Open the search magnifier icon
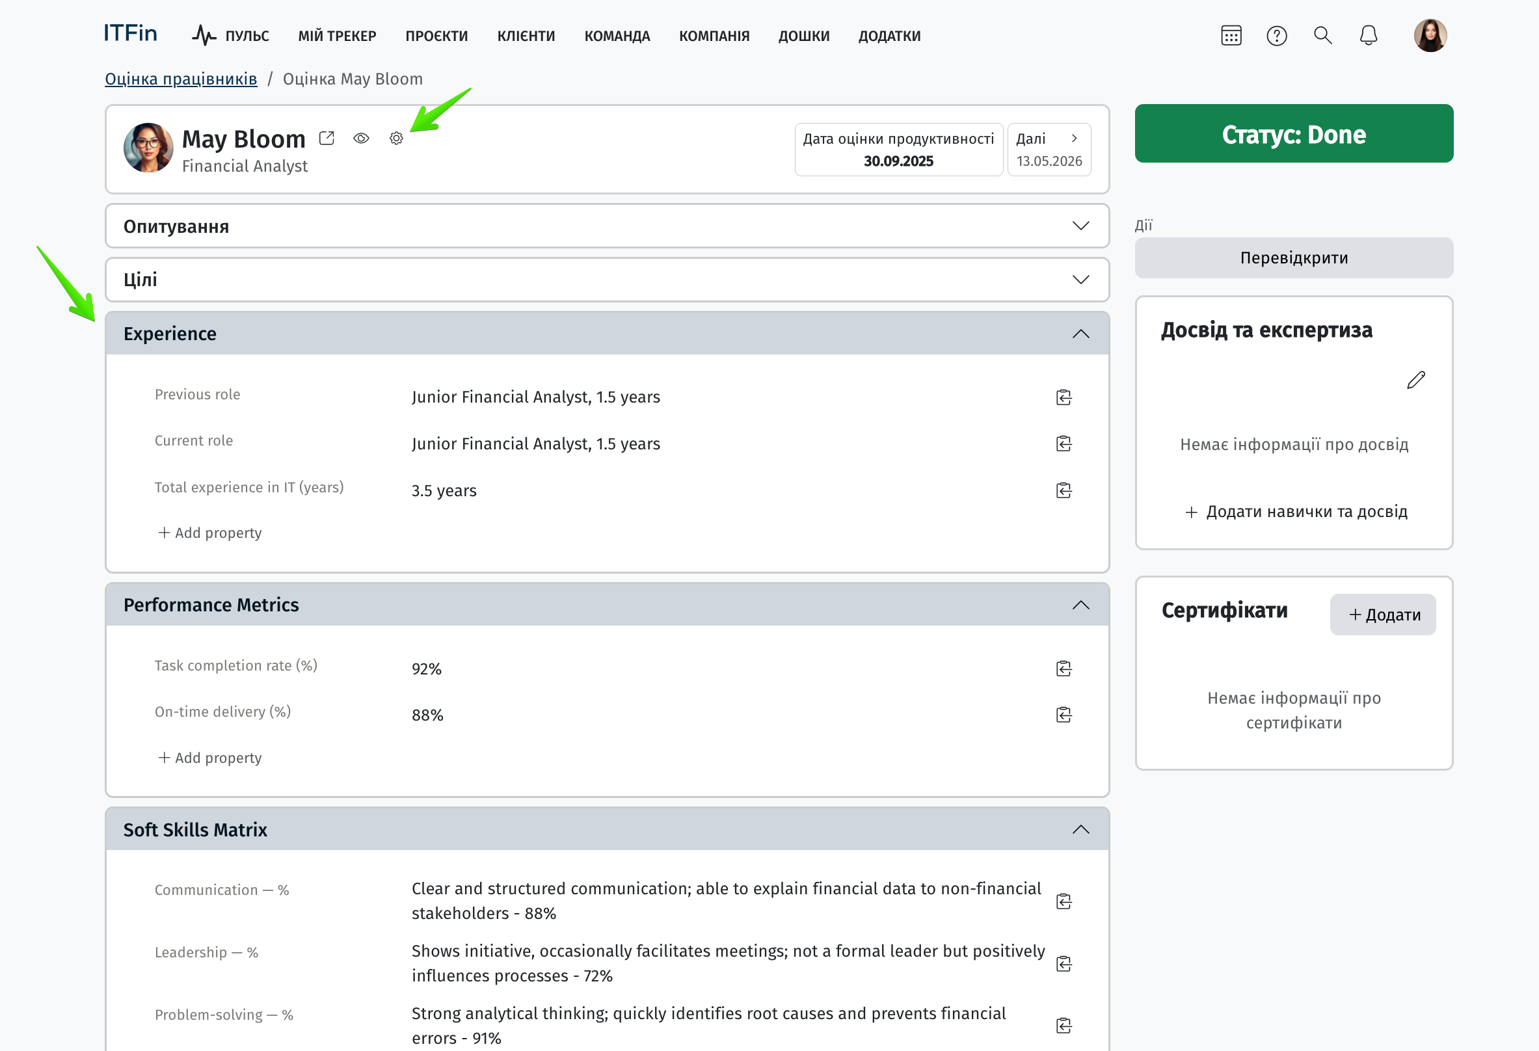The width and height of the screenshot is (1539, 1051). tap(1322, 36)
